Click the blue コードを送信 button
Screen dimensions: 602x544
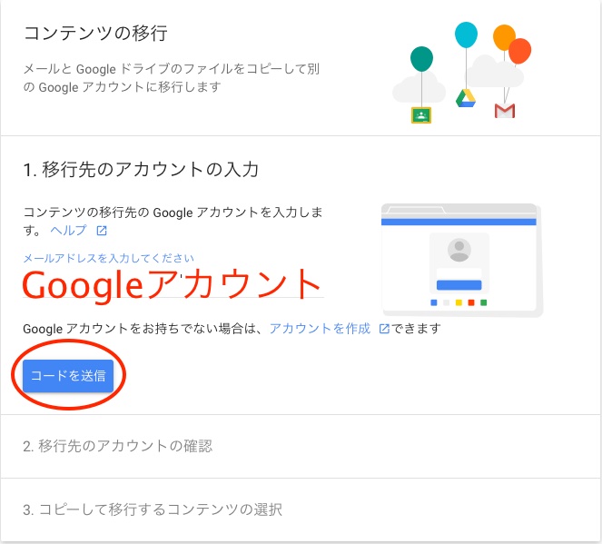pyautogui.click(x=68, y=375)
